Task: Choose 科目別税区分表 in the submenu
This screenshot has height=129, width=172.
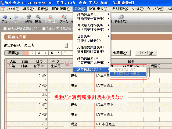Action: pos(128,74)
